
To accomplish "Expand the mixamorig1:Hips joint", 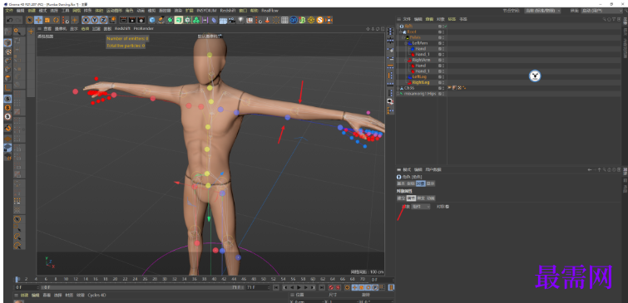I will click(398, 94).
